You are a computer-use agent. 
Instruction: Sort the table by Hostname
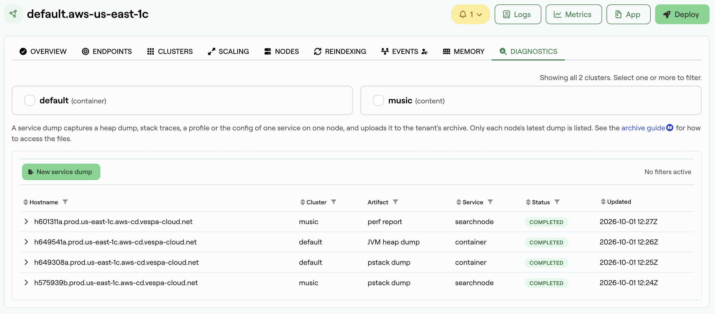coord(26,202)
